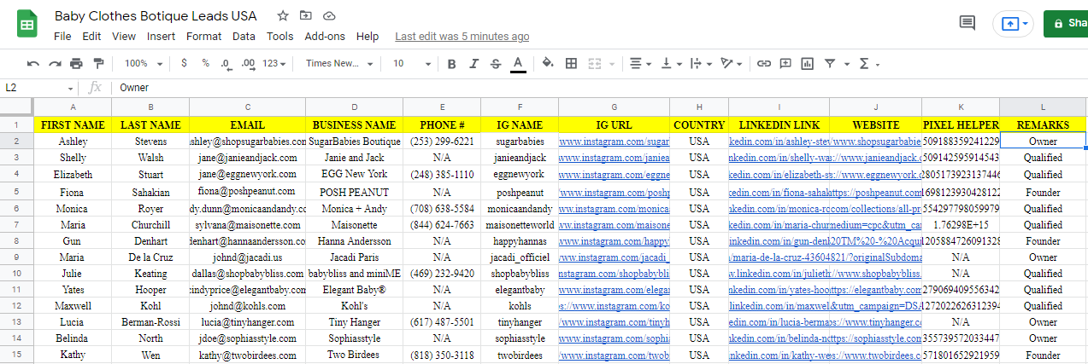Activate the Paint format tool
The width and height of the screenshot is (1088, 364).
(x=97, y=63)
